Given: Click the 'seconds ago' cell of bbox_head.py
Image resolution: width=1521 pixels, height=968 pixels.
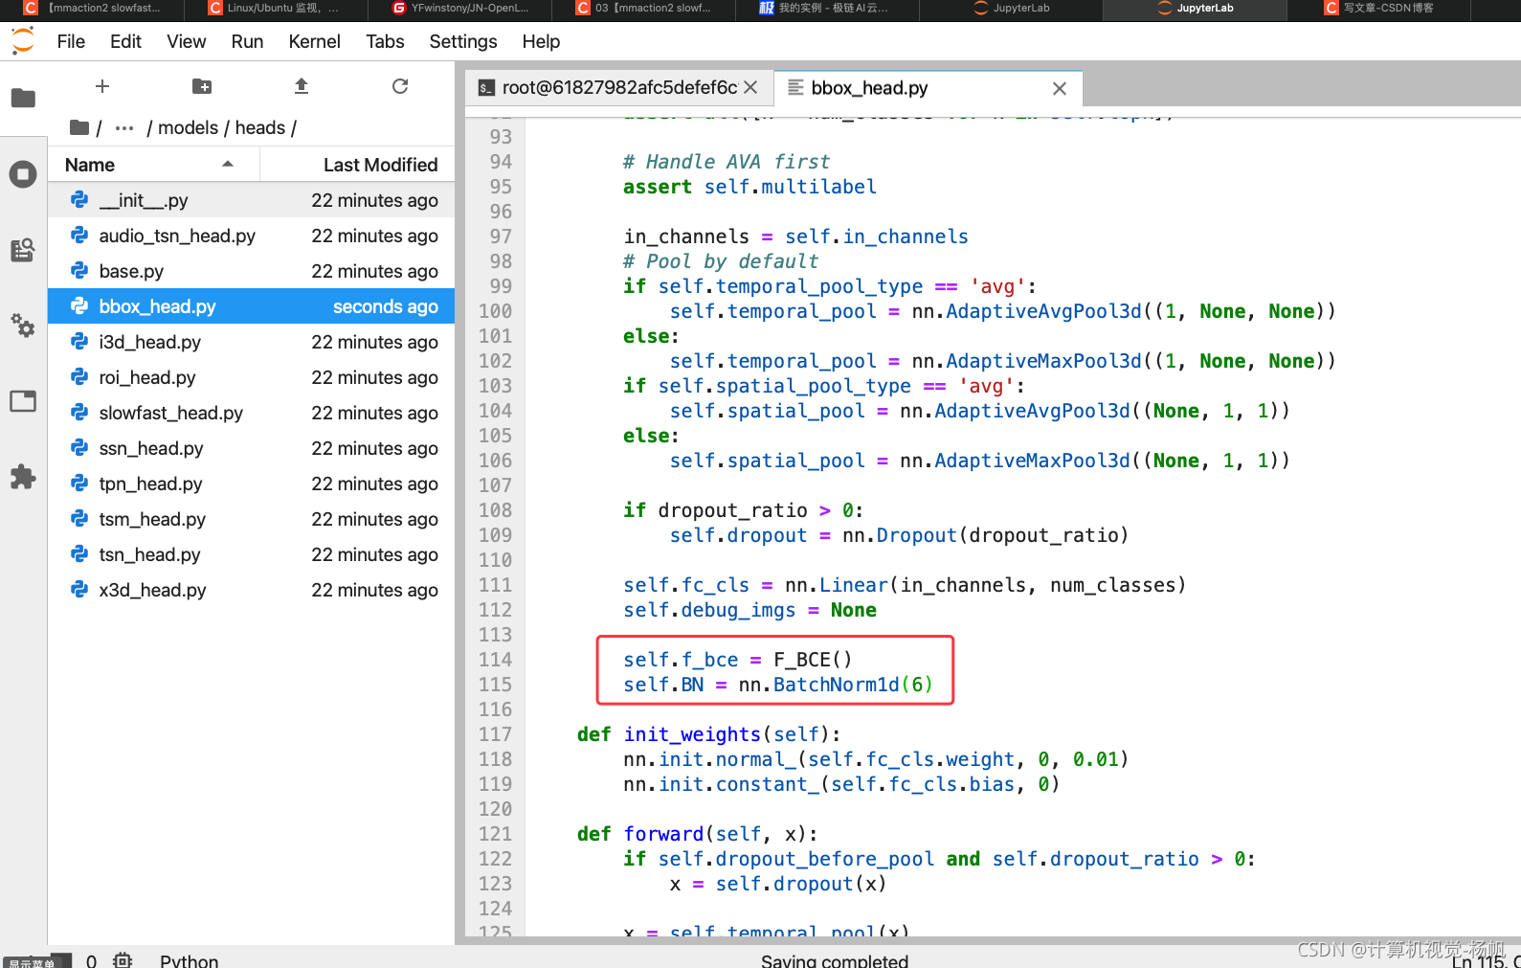Looking at the screenshot, I should coord(385,306).
